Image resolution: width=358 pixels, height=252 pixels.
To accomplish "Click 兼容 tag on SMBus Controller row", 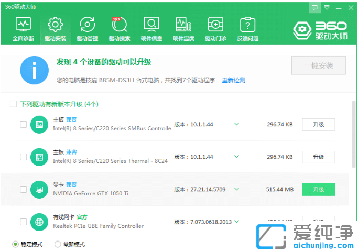I will [71, 119].
